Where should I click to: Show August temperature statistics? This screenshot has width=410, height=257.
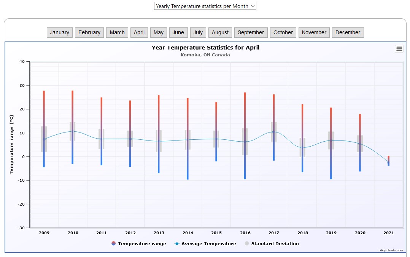coord(220,32)
